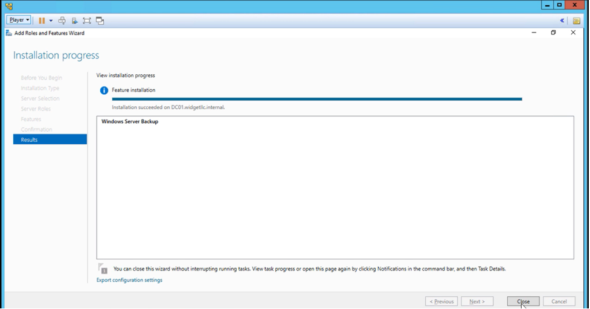
Task: Enter full screen mode via toolbar icon
Action: (87, 21)
